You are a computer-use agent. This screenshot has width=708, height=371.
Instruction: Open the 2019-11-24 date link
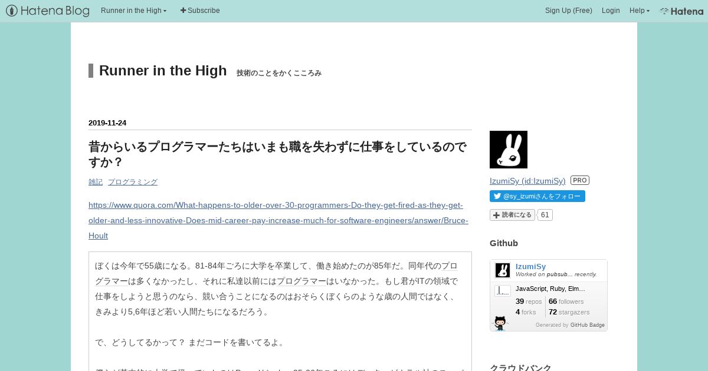point(107,123)
